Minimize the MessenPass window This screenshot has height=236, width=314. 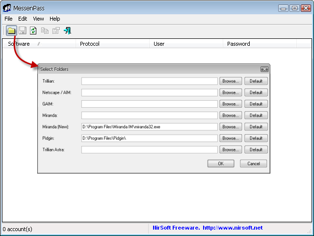point(283,8)
